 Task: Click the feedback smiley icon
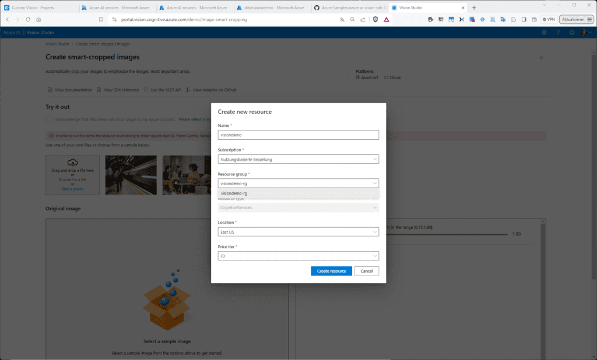coord(572,33)
